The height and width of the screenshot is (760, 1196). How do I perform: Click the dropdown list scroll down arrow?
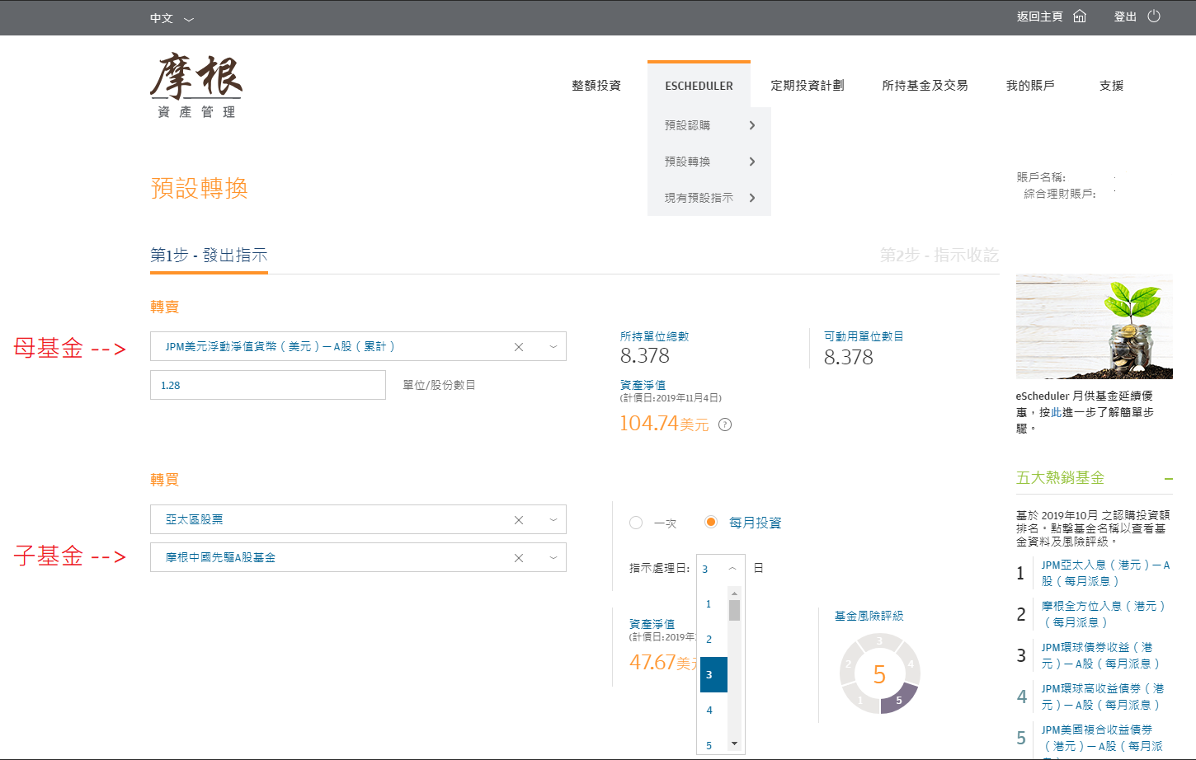click(x=734, y=744)
